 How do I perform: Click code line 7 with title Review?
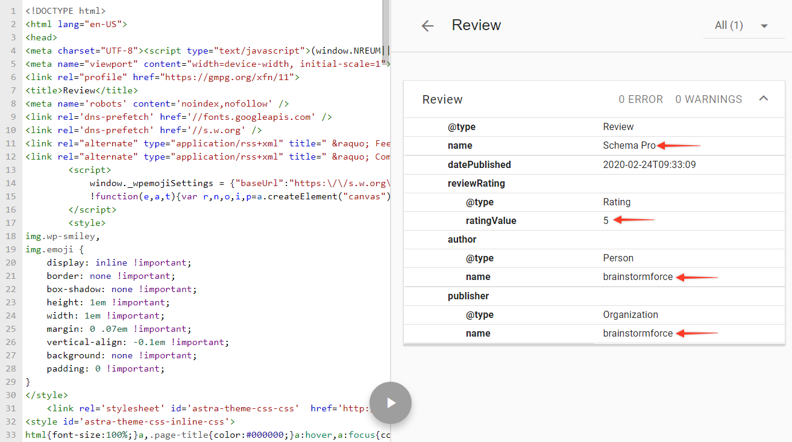pos(81,90)
